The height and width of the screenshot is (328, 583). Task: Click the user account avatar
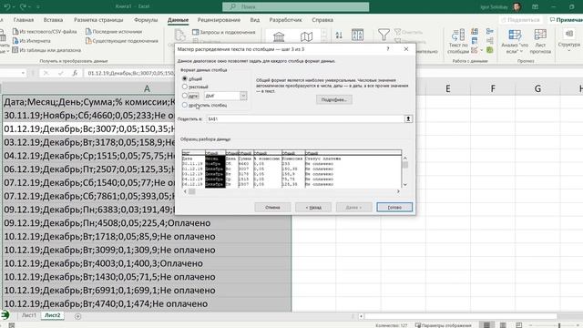(x=517, y=6)
